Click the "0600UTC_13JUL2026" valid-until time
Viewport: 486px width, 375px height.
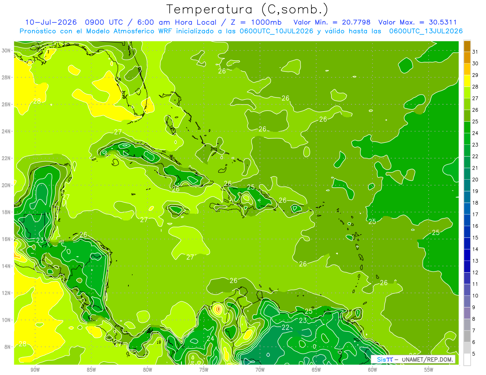426,31
